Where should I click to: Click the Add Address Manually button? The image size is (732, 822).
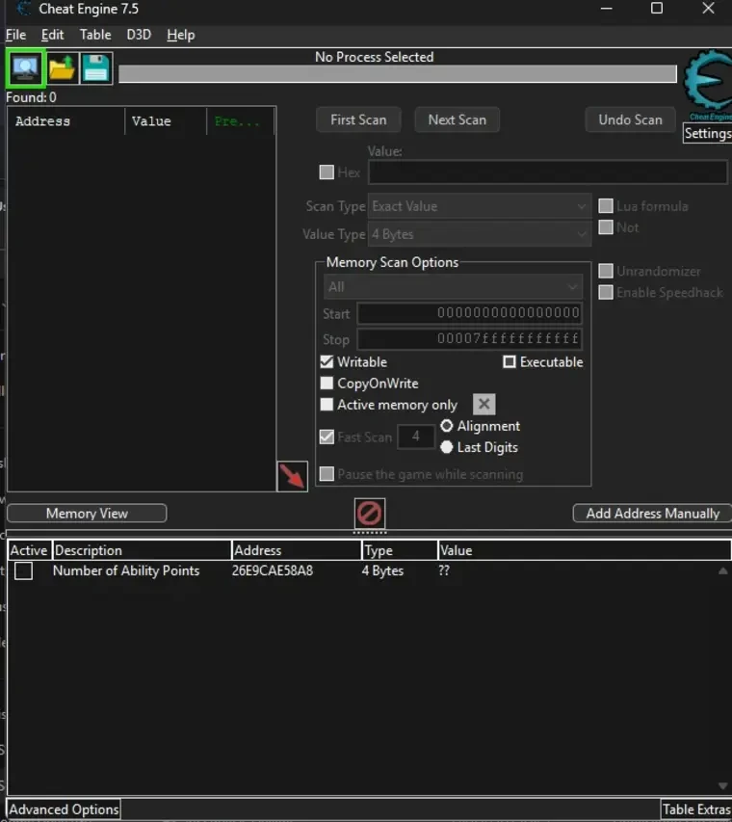(x=652, y=514)
